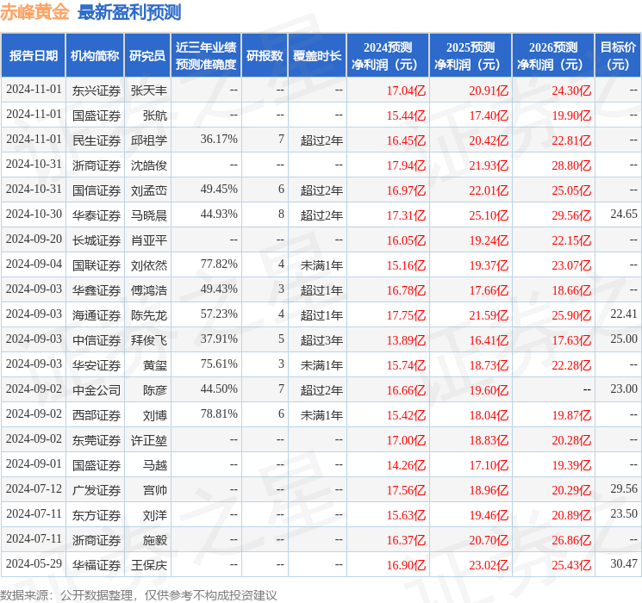Click the 近三年业绩预测准确度 header
The image size is (642, 603).
(206, 56)
